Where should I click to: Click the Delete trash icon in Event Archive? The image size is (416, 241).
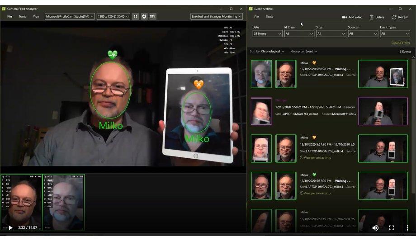pyautogui.click(x=371, y=17)
